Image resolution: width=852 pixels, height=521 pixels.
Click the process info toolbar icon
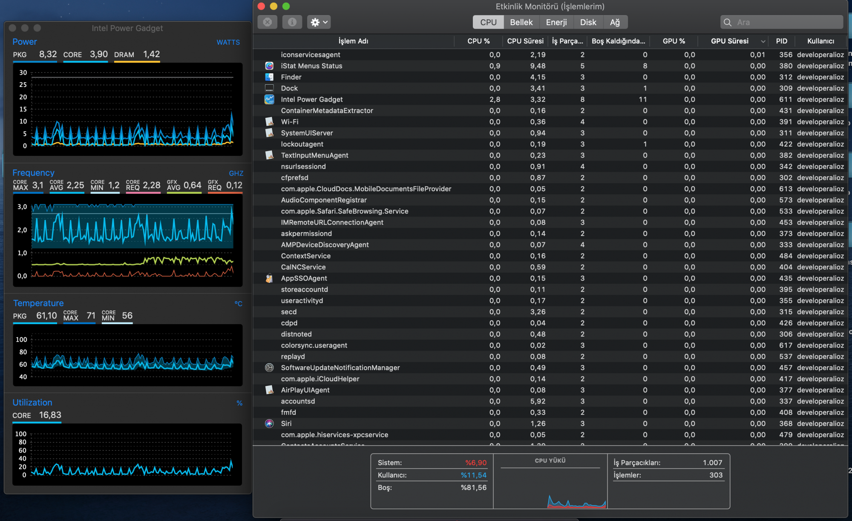pyautogui.click(x=292, y=22)
